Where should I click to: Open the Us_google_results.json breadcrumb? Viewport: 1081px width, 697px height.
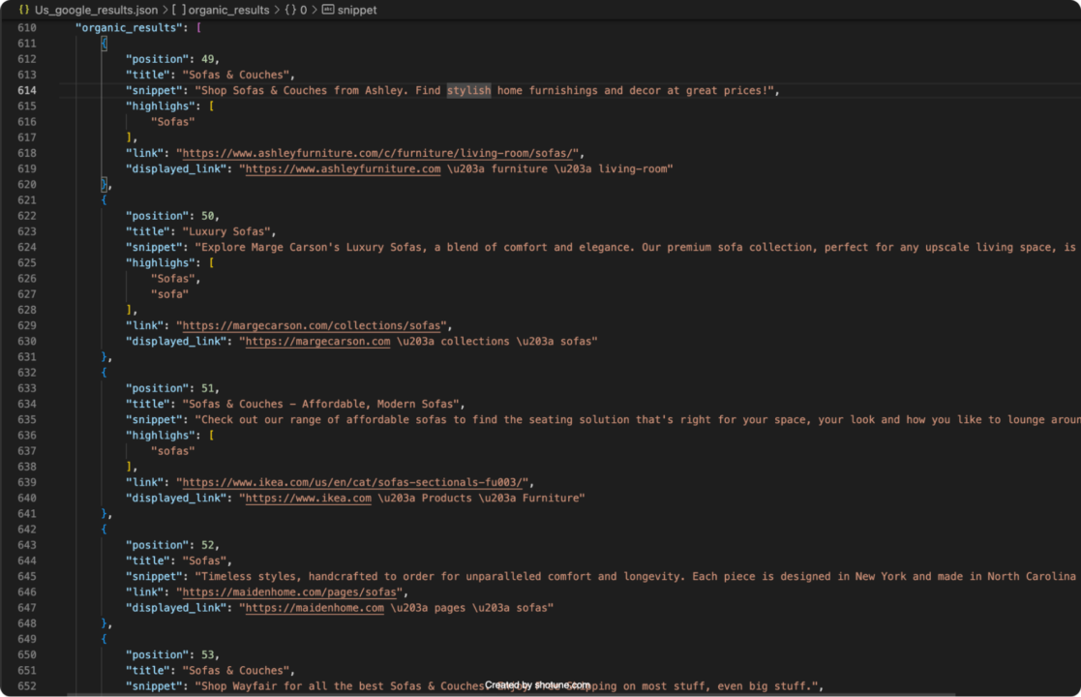(x=96, y=10)
